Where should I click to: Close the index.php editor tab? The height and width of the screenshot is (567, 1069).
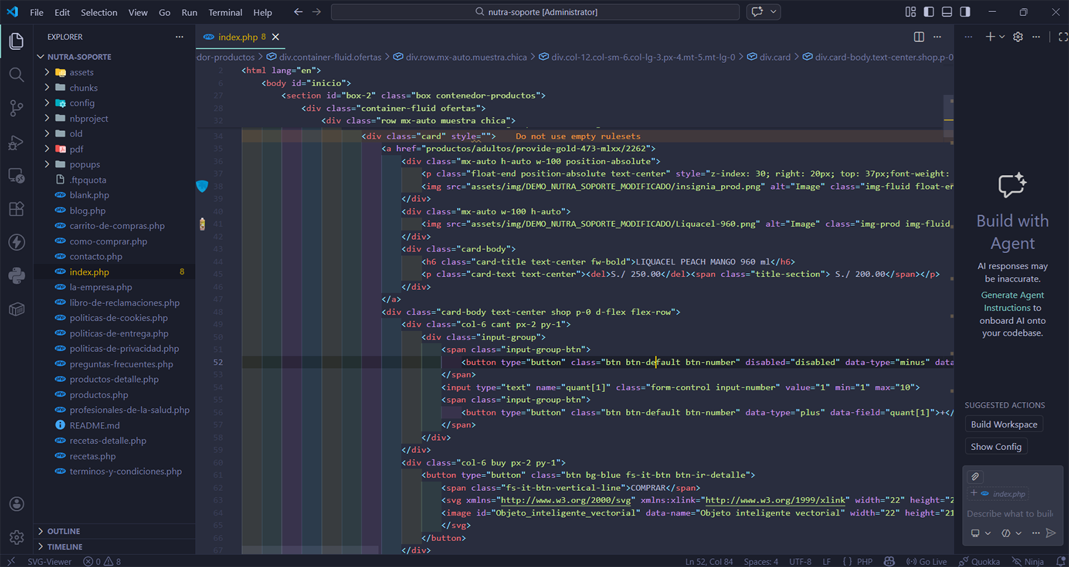[x=276, y=37]
